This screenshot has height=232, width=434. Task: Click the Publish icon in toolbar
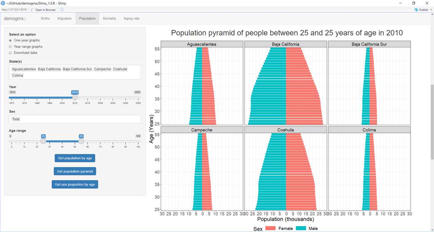(x=416, y=10)
